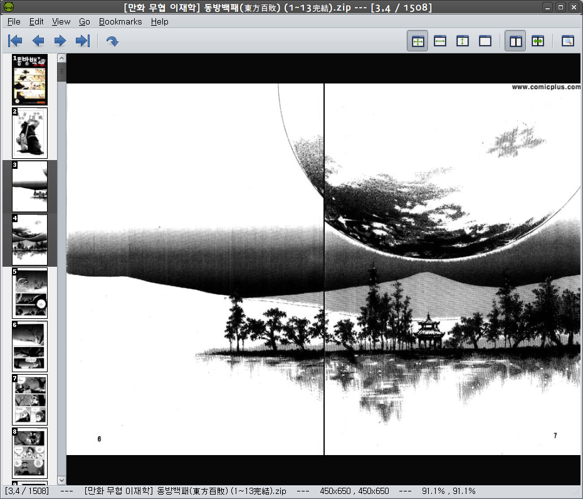
Task: Jump to the first page
Action: pyautogui.click(x=15, y=41)
